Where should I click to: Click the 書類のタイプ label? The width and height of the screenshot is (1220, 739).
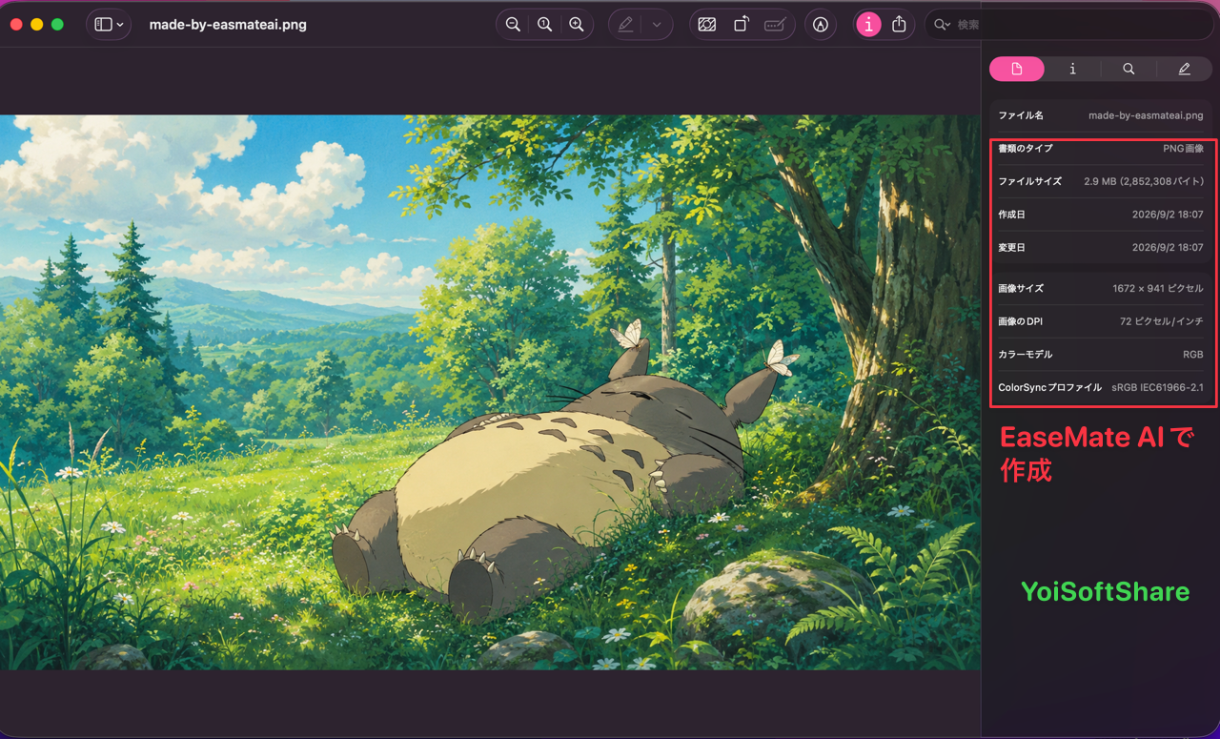(x=1026, y=149)
